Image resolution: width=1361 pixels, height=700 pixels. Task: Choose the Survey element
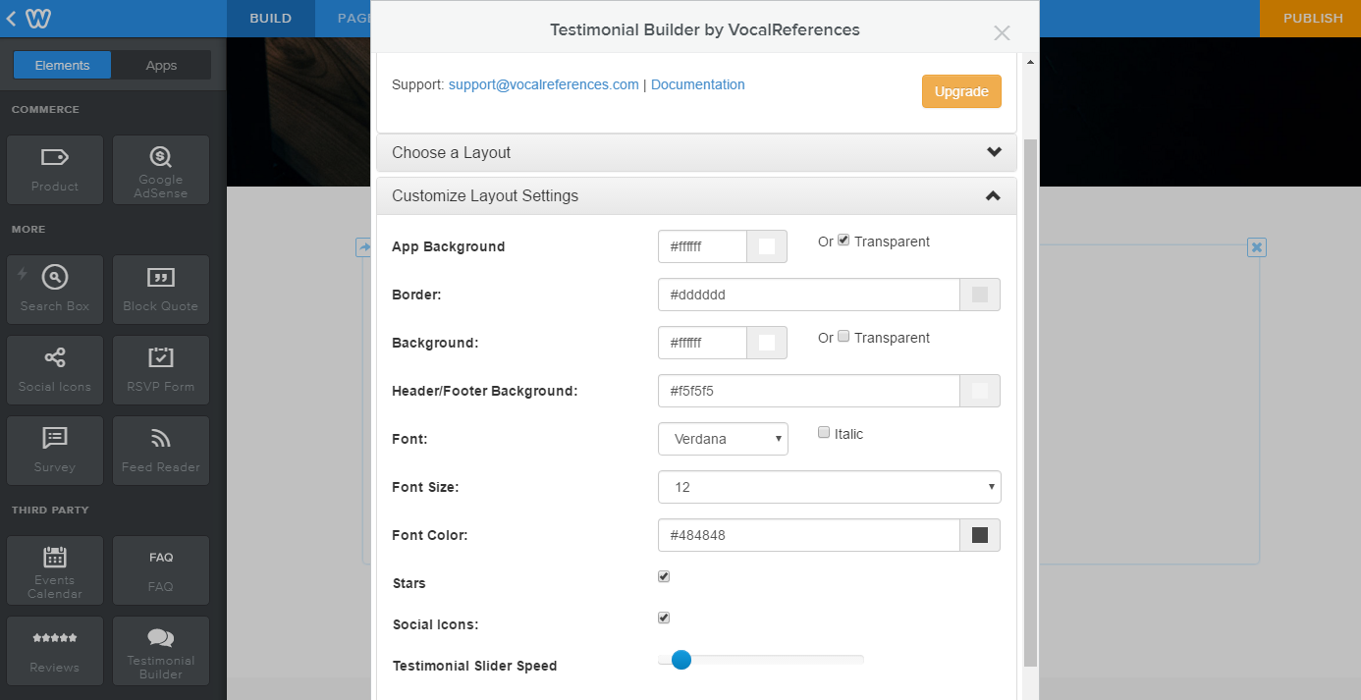pyautogui.click(x=55, y=451)
